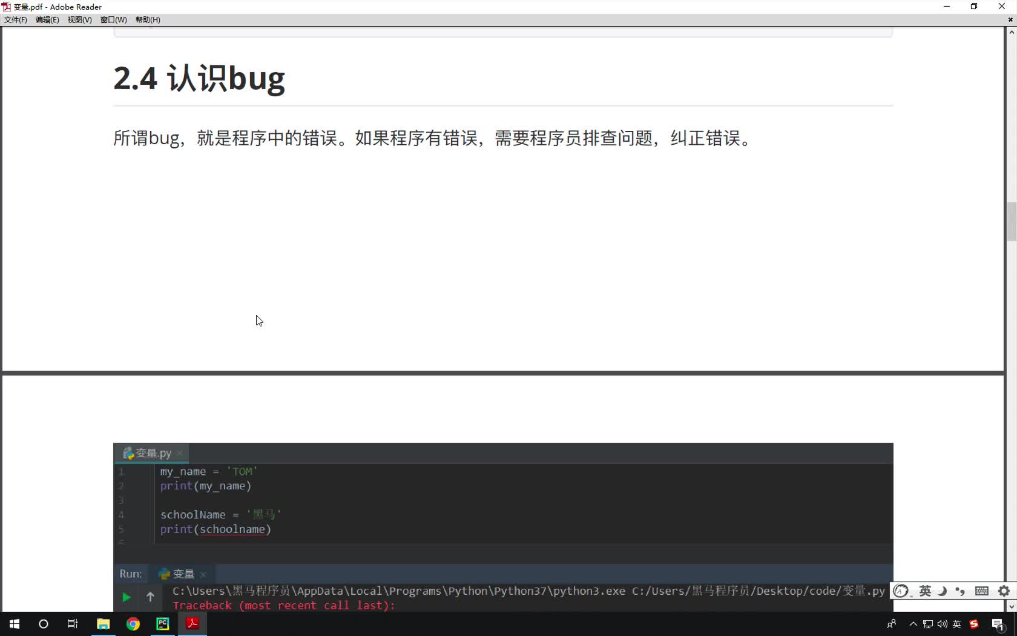
Task: Toggle the 英 language mode on the IME bar
Action: (x=925, y=591)
